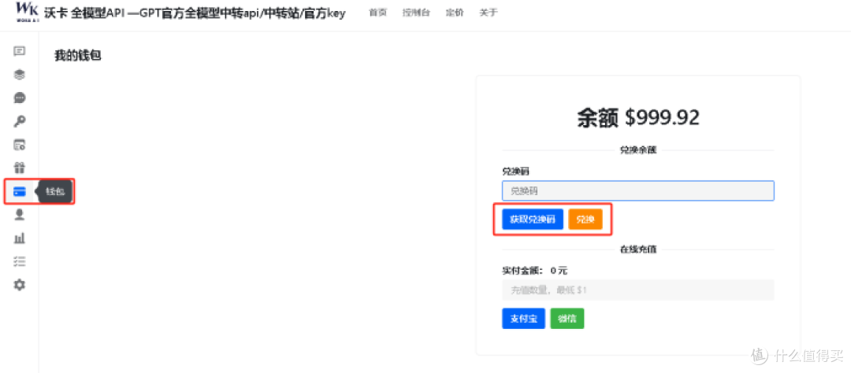
Task: Open the gear settings icon in sidebar
Action: point(20,285)
